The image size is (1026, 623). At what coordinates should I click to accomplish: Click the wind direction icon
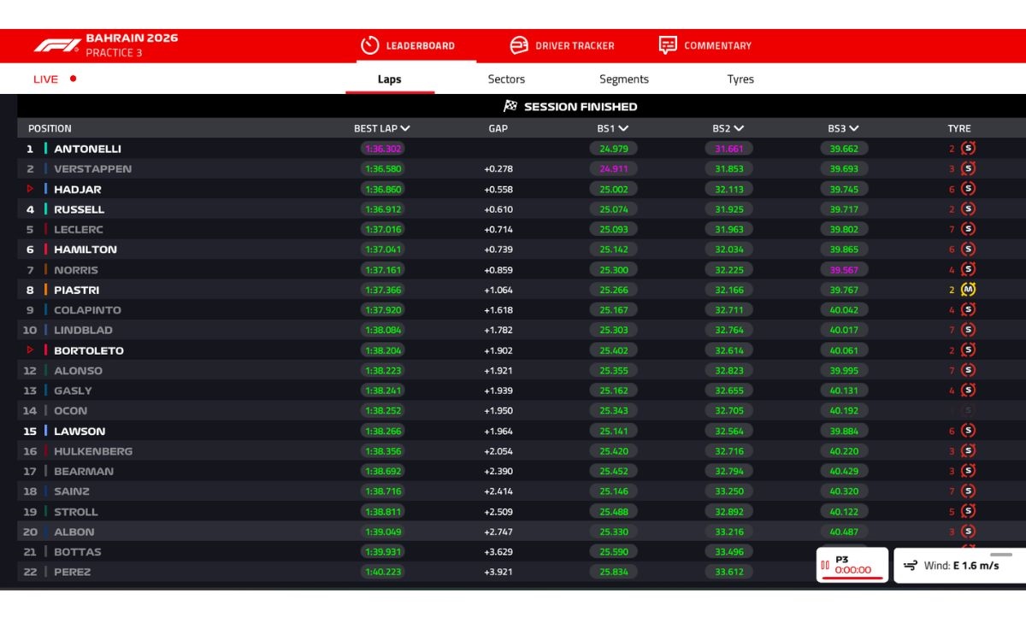911,566
